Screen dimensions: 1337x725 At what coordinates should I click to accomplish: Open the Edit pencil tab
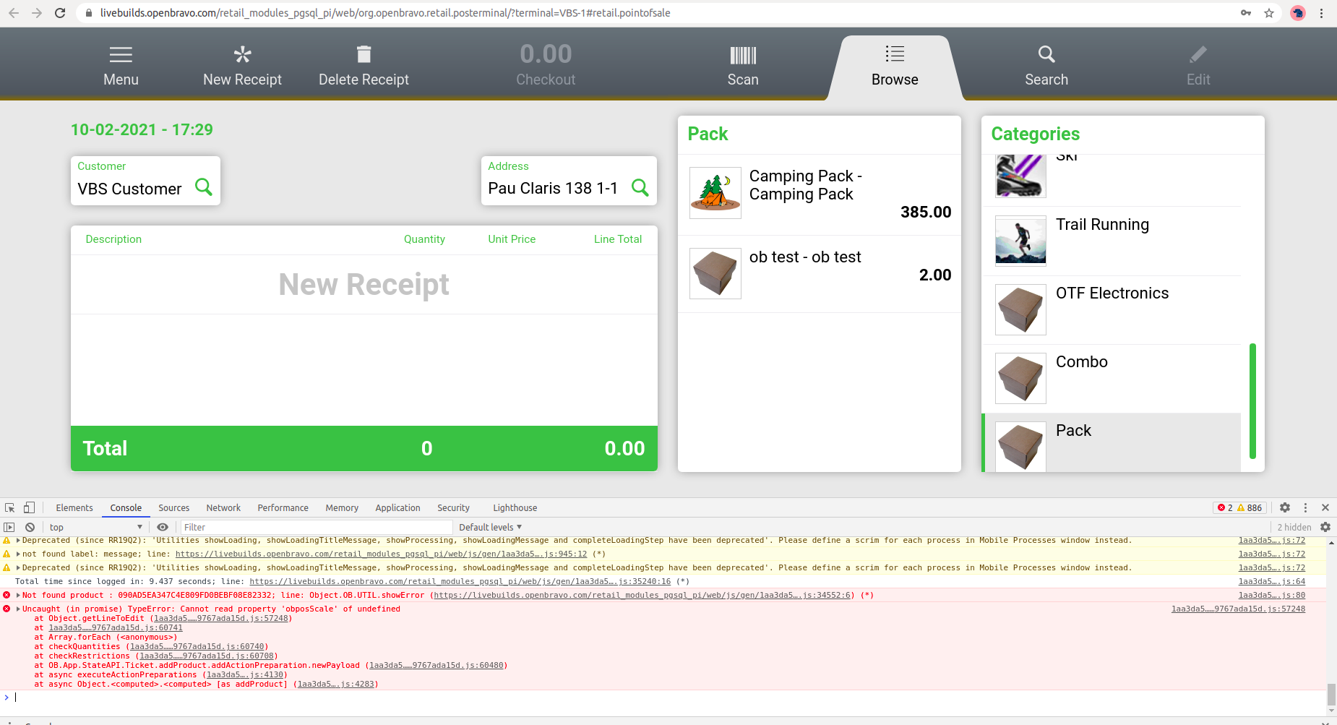1198,66
